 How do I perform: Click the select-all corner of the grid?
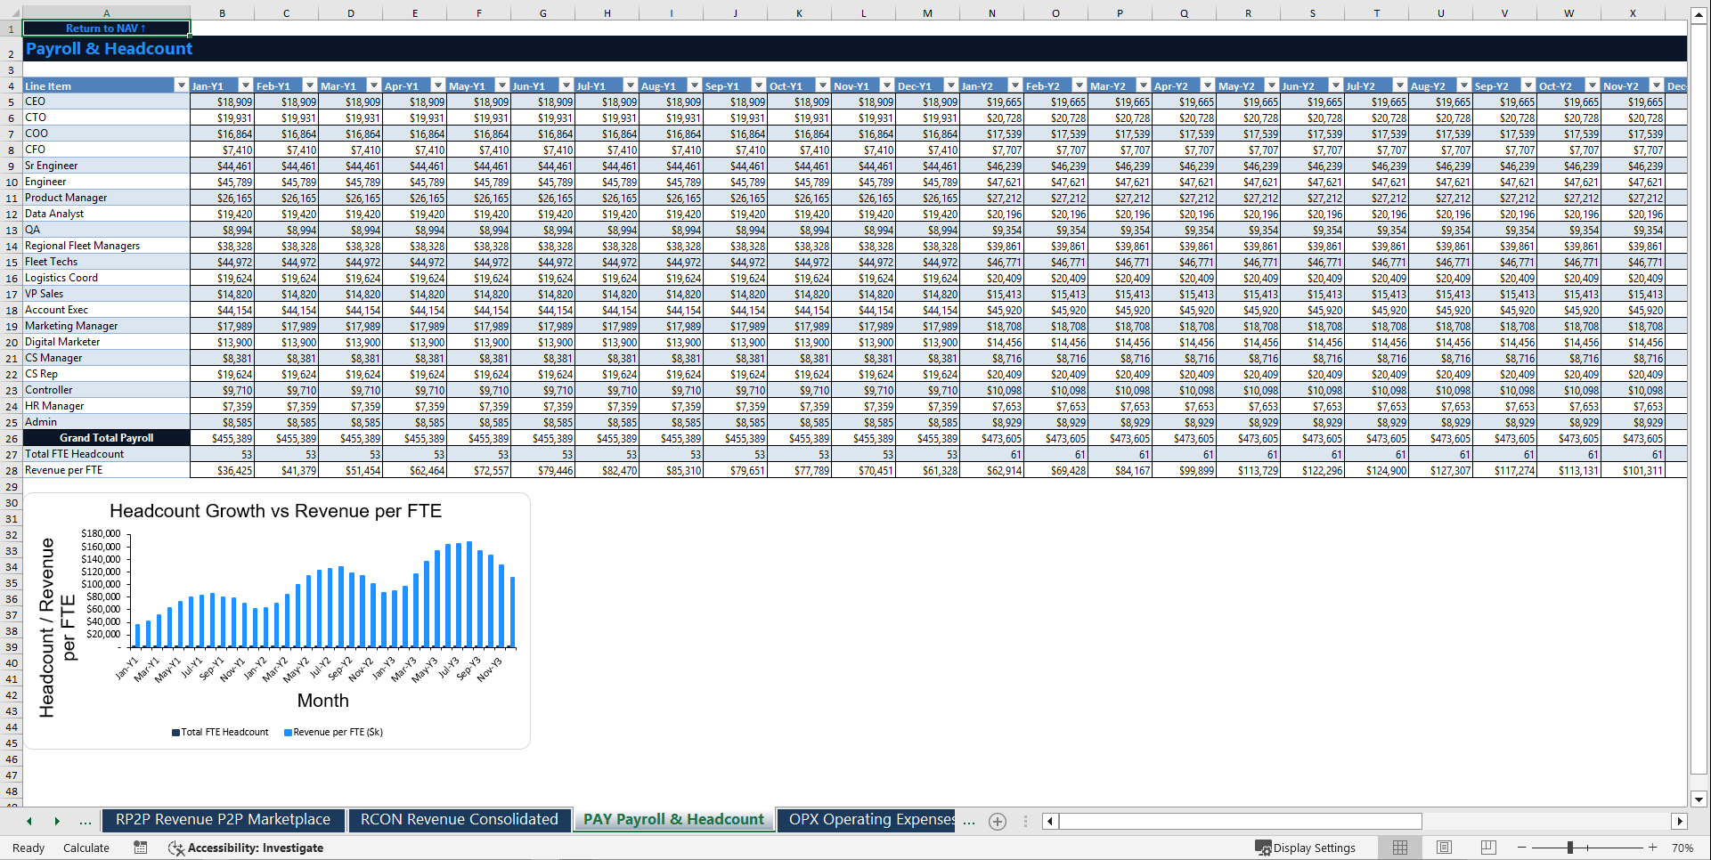click(x=11, y=13)
